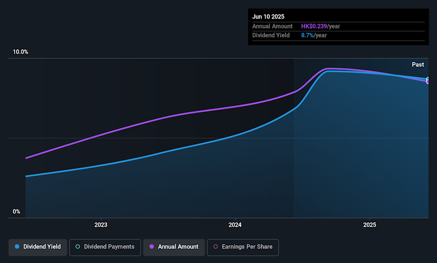Select the 2024 x-axis label
Image resolution: width=437 pixels, height=263 pixels.
tap(235, 225)
